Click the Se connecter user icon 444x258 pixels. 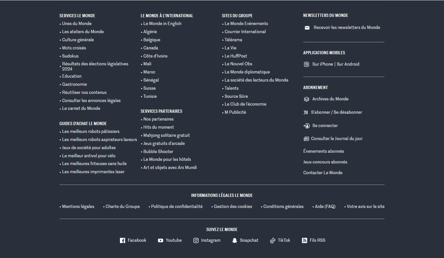click(307, 126)
